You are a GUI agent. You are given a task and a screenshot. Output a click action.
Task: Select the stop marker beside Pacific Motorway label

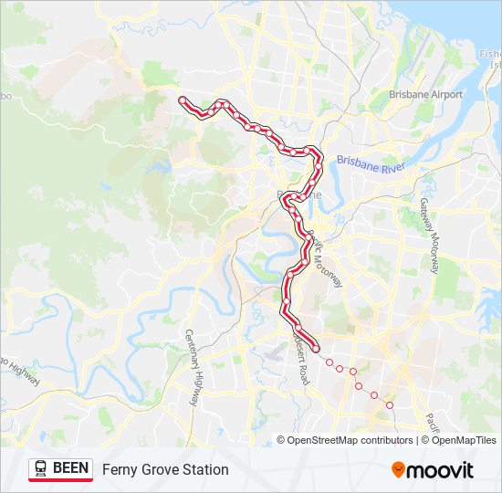(x=309, y=237)
